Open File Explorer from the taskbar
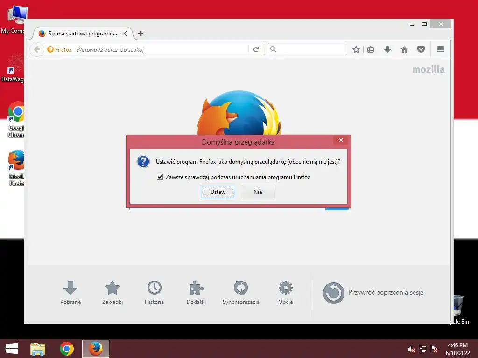 (38, 349)
